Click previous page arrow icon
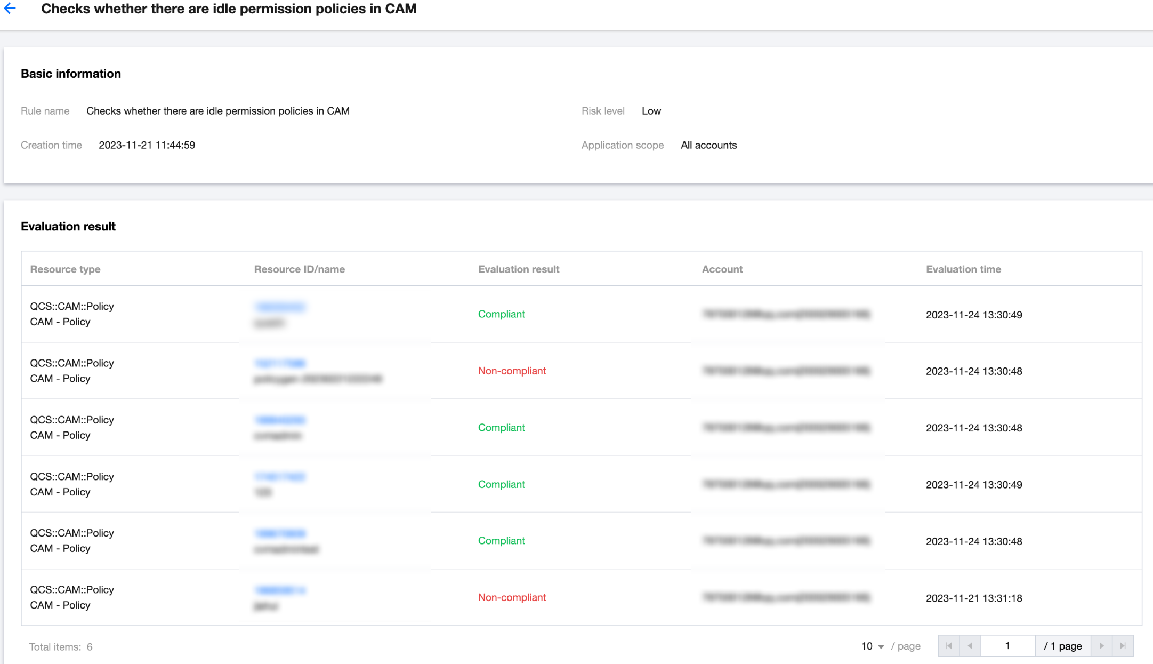 point(970,646)
